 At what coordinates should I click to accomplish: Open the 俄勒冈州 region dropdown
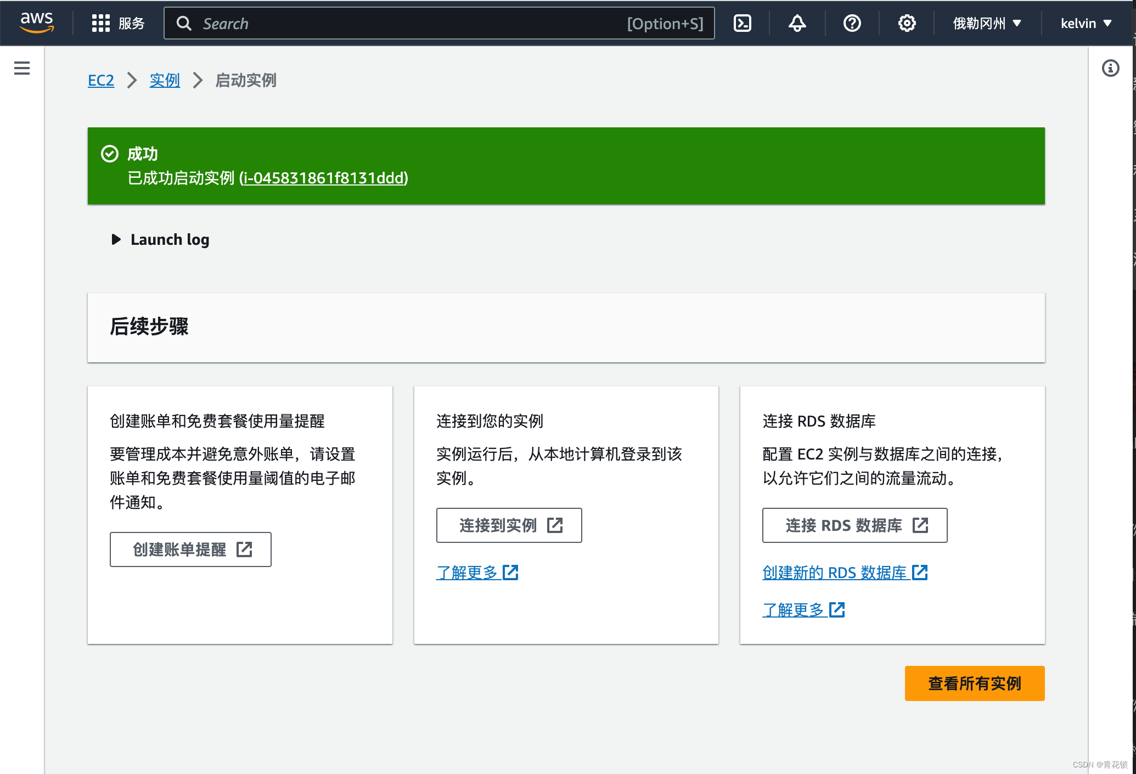(987, 23)
